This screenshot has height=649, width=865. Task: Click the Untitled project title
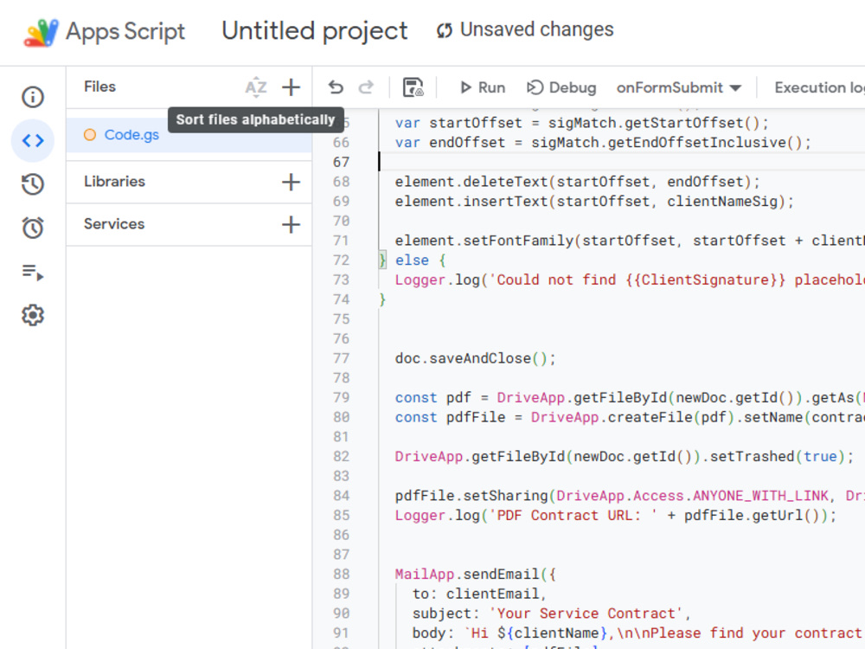(x=315, y=31)
